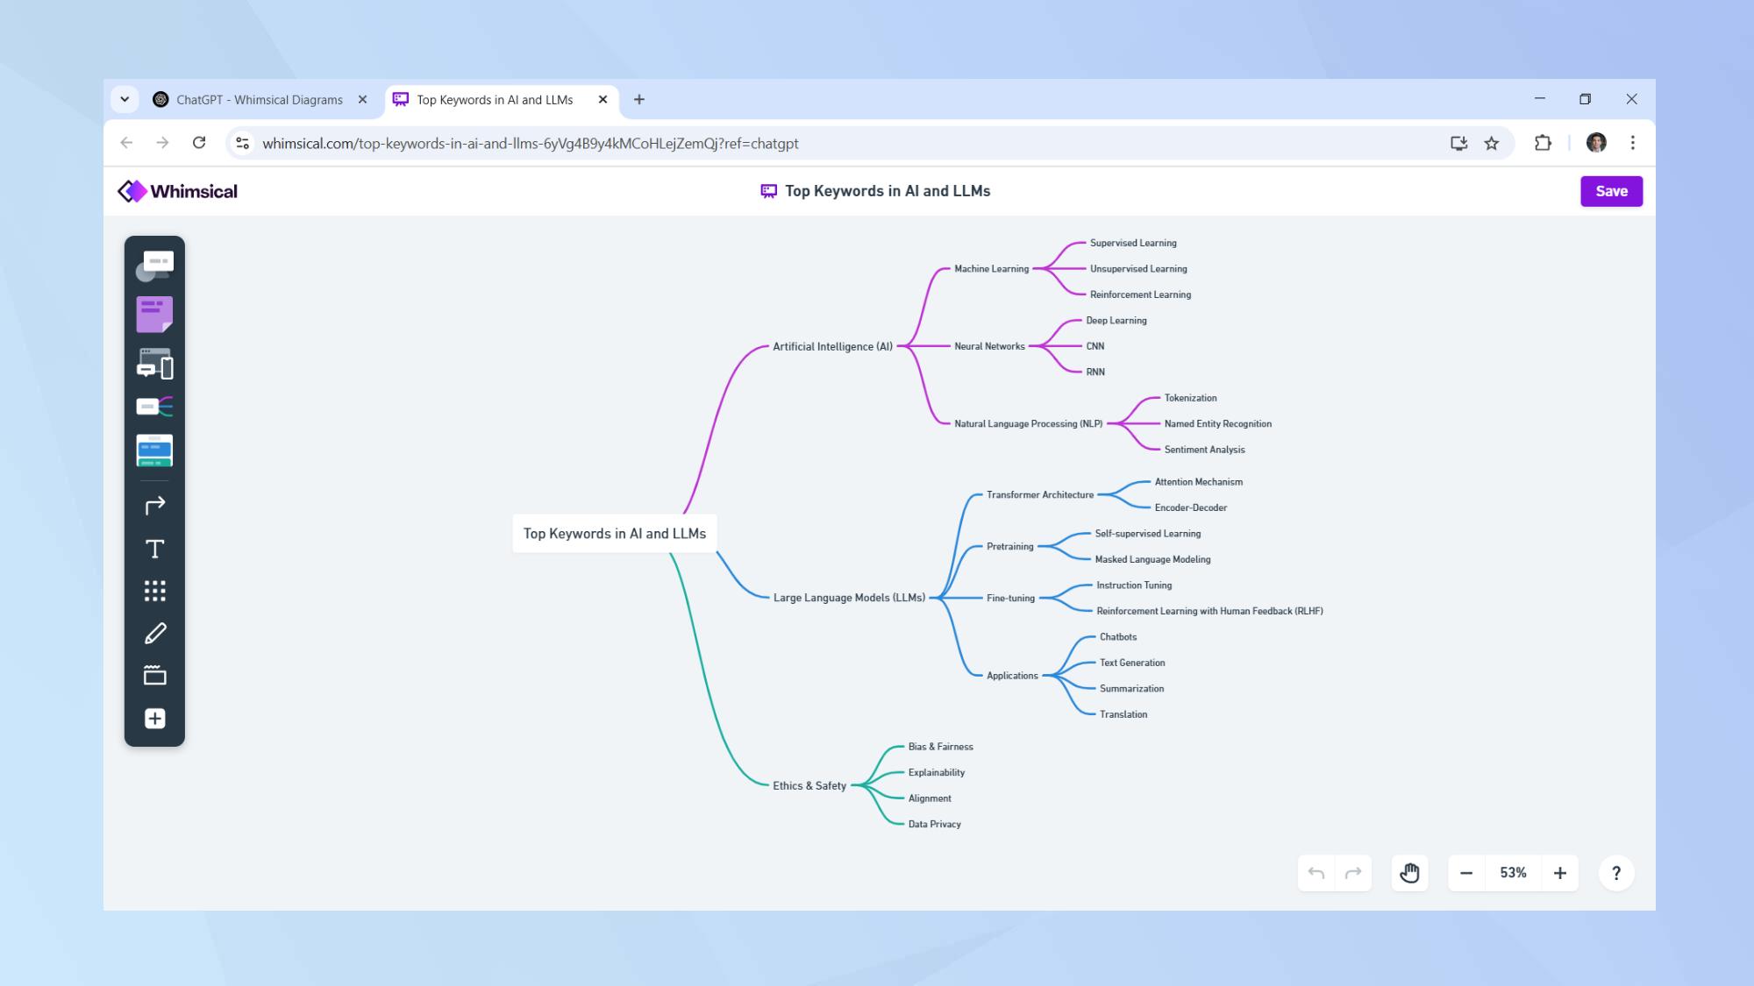Open the tab search dropdown chevron

pyautogui.click(x=125, y=99)
